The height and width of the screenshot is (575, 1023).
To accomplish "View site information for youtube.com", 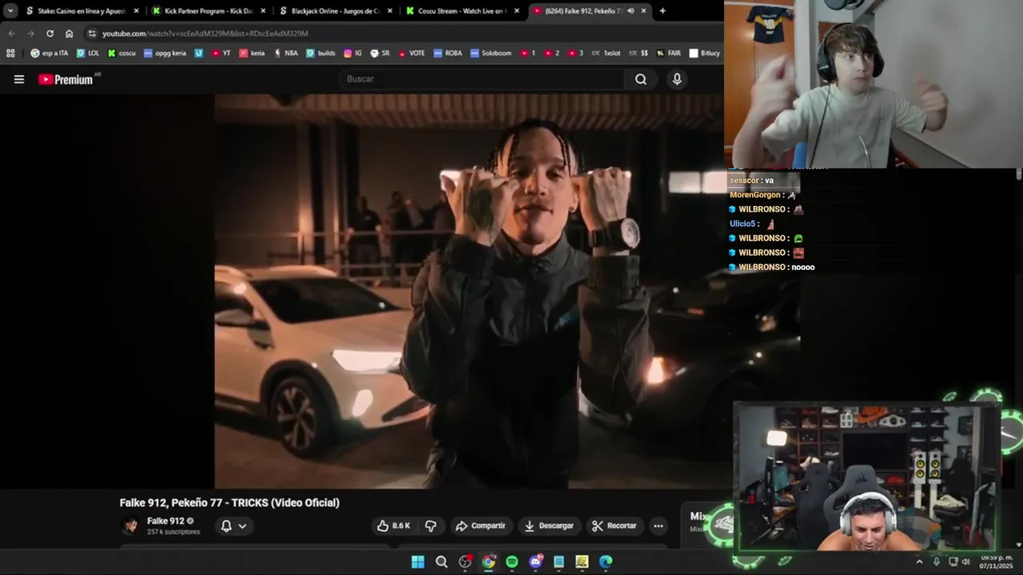I will click(92, 34).
